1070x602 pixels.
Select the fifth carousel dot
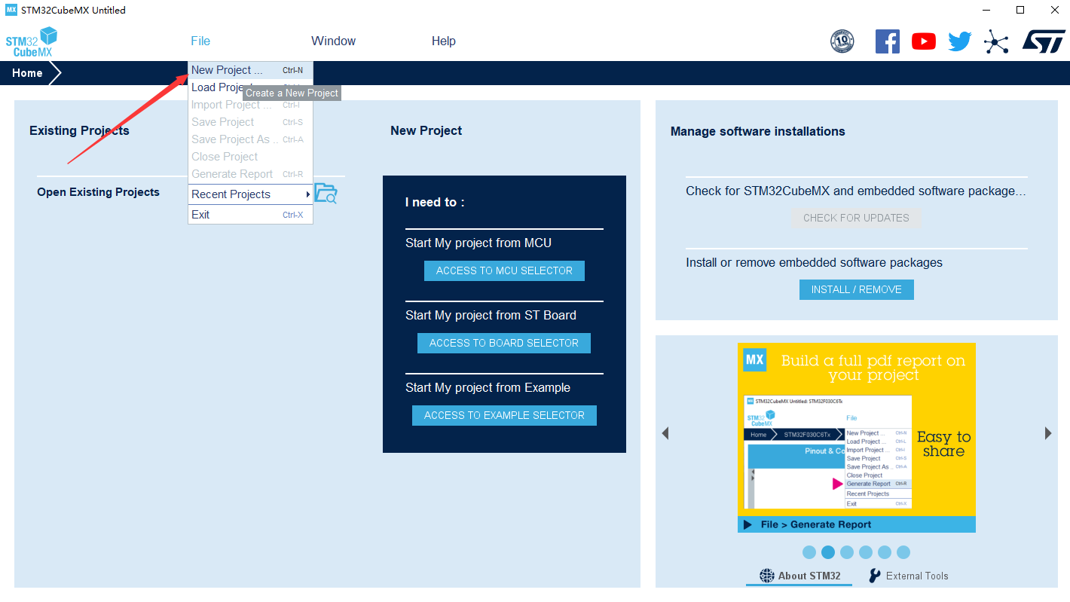tap(885, 552)
